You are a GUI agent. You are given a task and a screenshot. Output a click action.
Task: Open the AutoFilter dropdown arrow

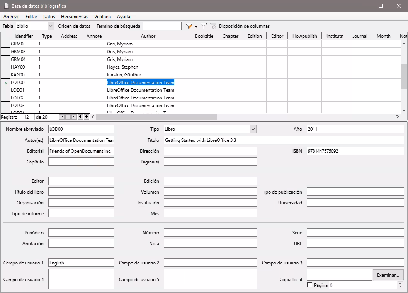196,27
